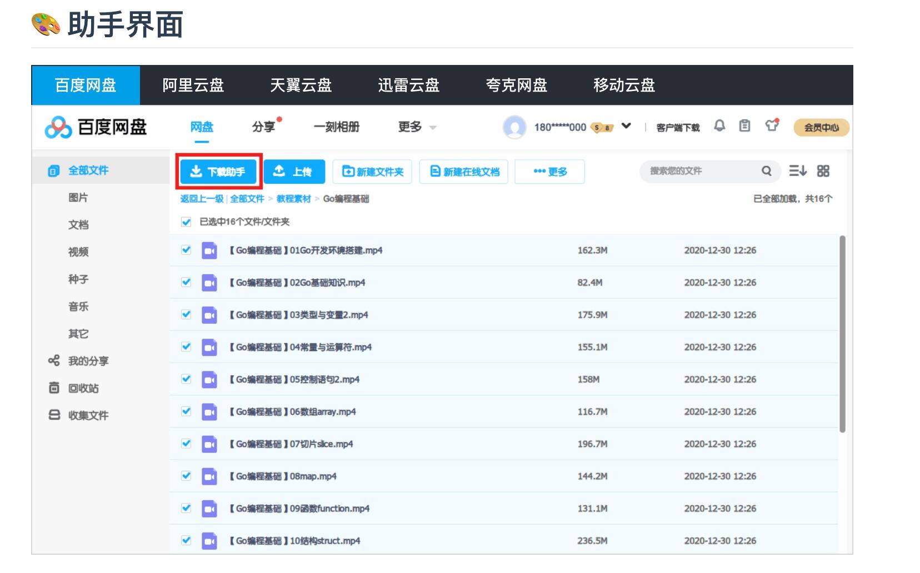Image resolution: width=920 pixels, height=573 pixels.
Task: Click the 客户端下载 link
Action: pyautogui.click(x=678, y=128)
